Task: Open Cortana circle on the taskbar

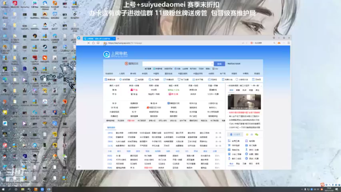Action: coord(16,189)
